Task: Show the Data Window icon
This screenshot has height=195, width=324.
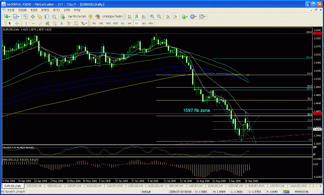Action: click(33, 17)
